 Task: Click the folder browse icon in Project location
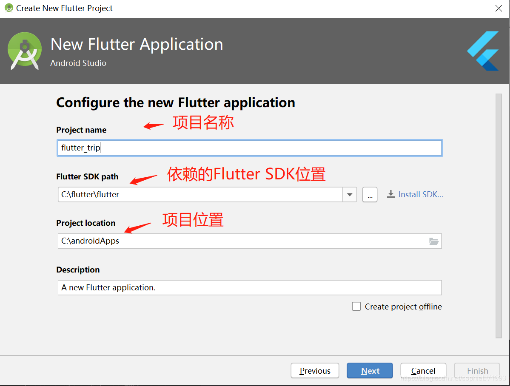coord(433,241)
